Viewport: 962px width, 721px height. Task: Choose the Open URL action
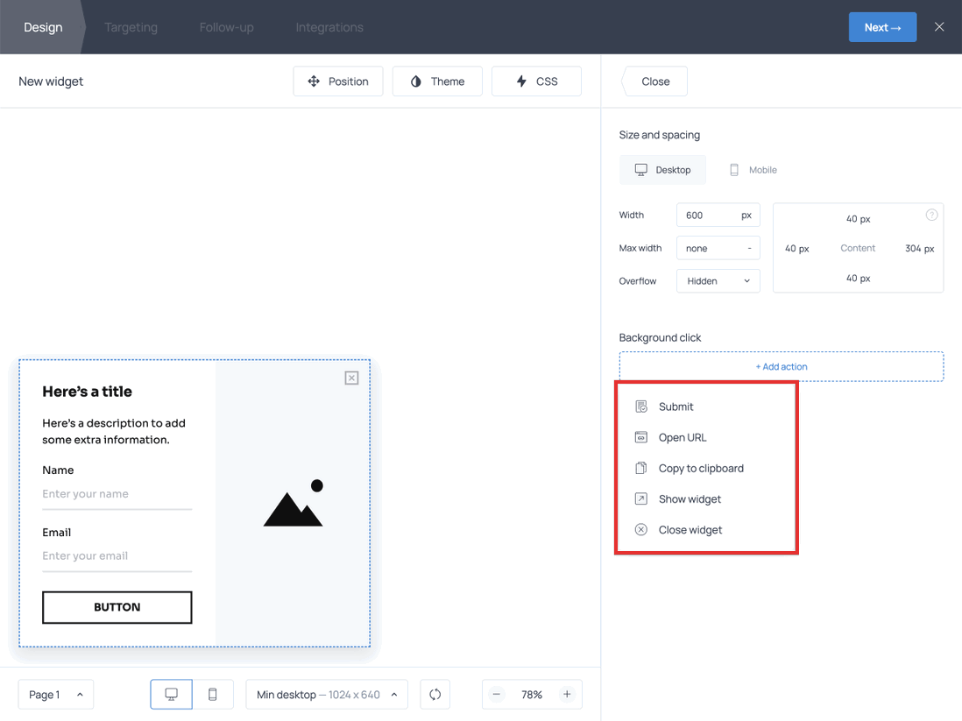tap(684, 437)
